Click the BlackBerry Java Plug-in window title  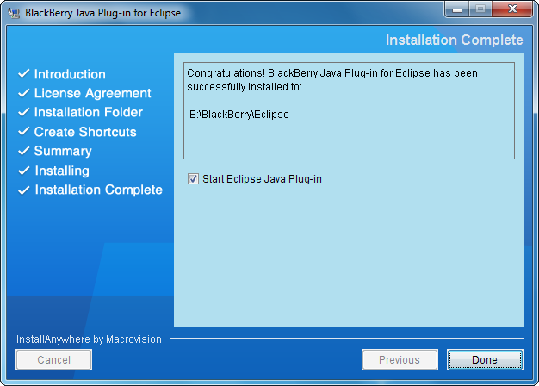tap(102, 13)
